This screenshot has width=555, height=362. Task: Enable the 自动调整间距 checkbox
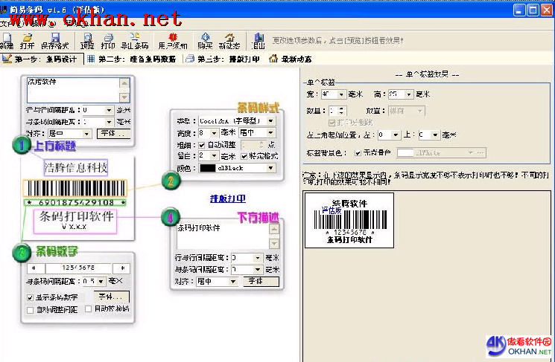(x=30, y=310)
